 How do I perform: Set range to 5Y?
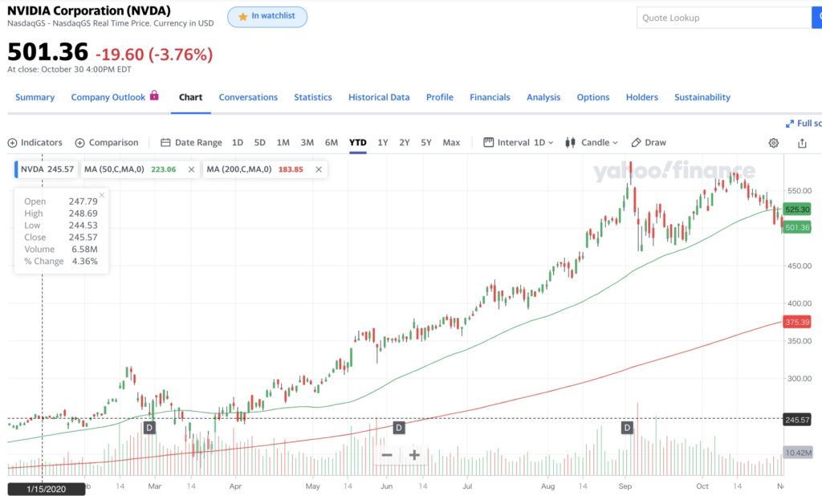pos(426,142)
